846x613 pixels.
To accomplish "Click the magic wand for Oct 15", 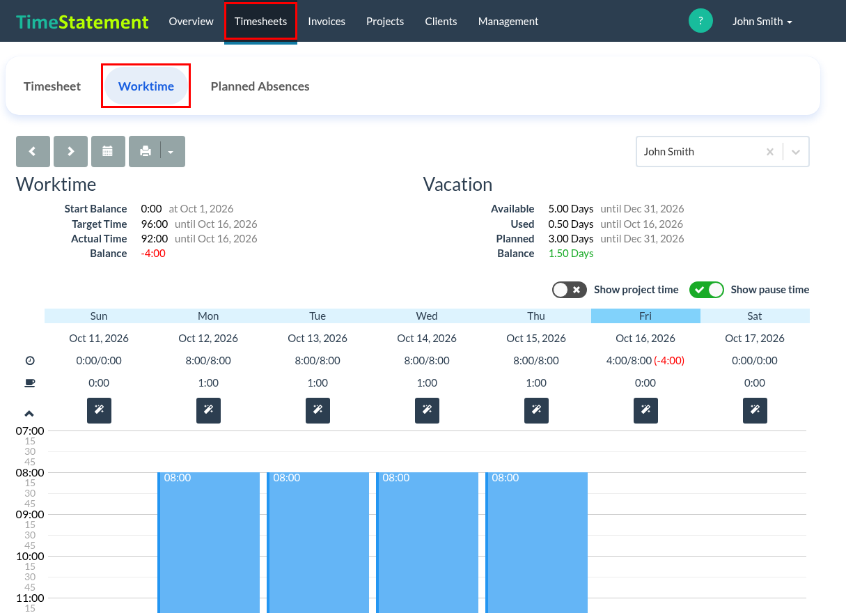I will [x=536, y=410].
